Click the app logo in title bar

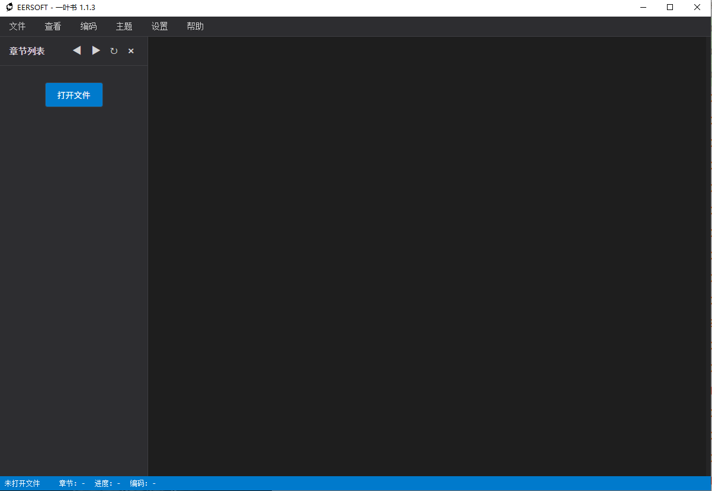click(x=9, y=7)
